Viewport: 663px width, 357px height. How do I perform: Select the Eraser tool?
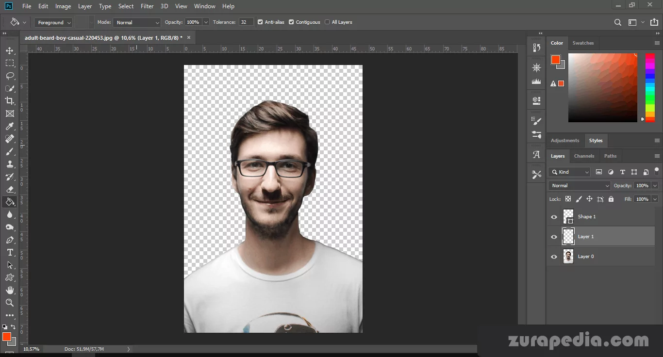click(x=10, y=190)
